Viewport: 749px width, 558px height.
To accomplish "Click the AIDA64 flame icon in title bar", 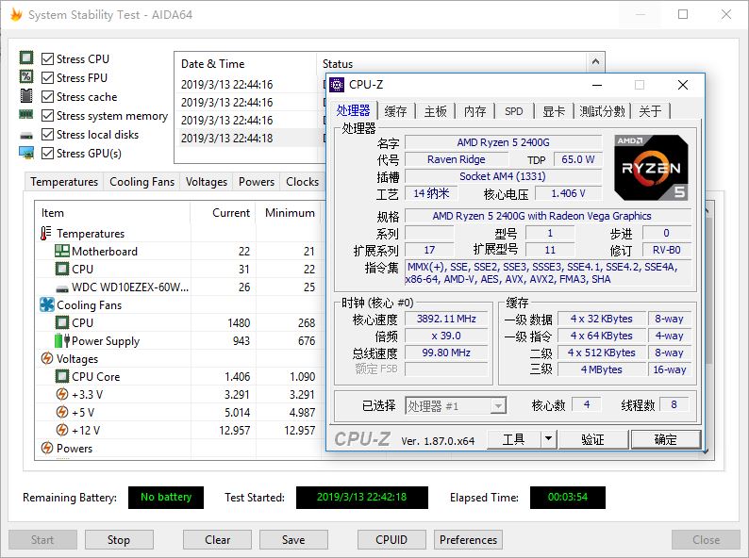I will 14,15.
